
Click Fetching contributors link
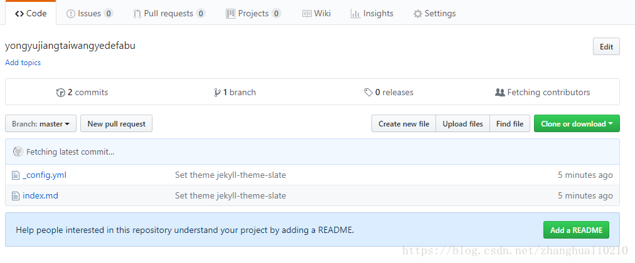pyautogui.click(x=542, y=92)
